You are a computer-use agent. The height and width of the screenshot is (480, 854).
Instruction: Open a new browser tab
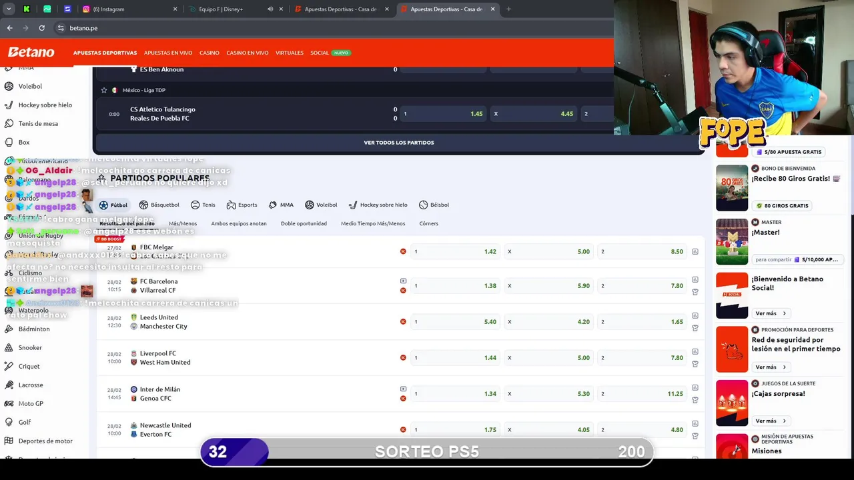[x=508, y=9]
